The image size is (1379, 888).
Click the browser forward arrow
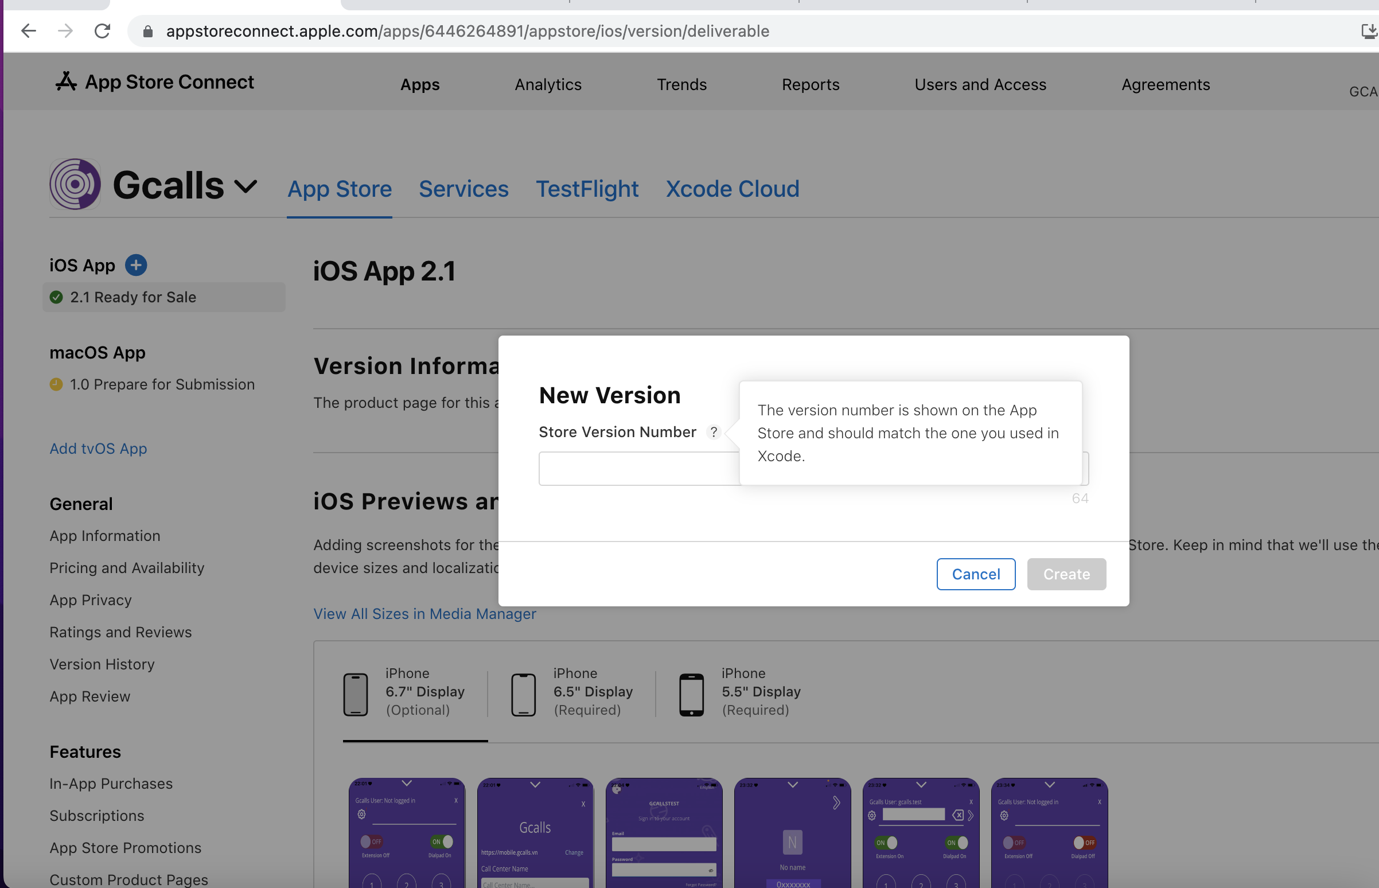tap(66, 31)
